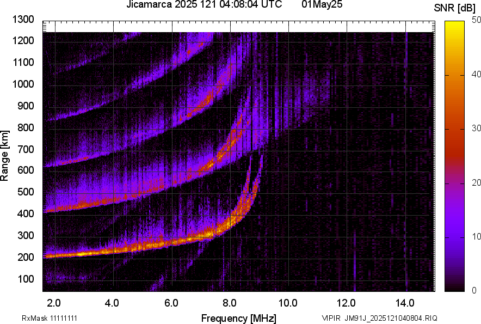Click the range tick label '1100'
The width and height of the screenshot is (481, 324).
(x=23, y=62)
